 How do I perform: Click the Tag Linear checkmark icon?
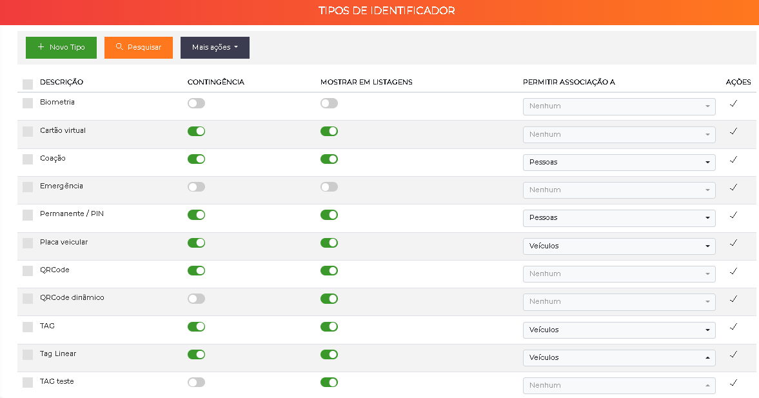point(733,354)
